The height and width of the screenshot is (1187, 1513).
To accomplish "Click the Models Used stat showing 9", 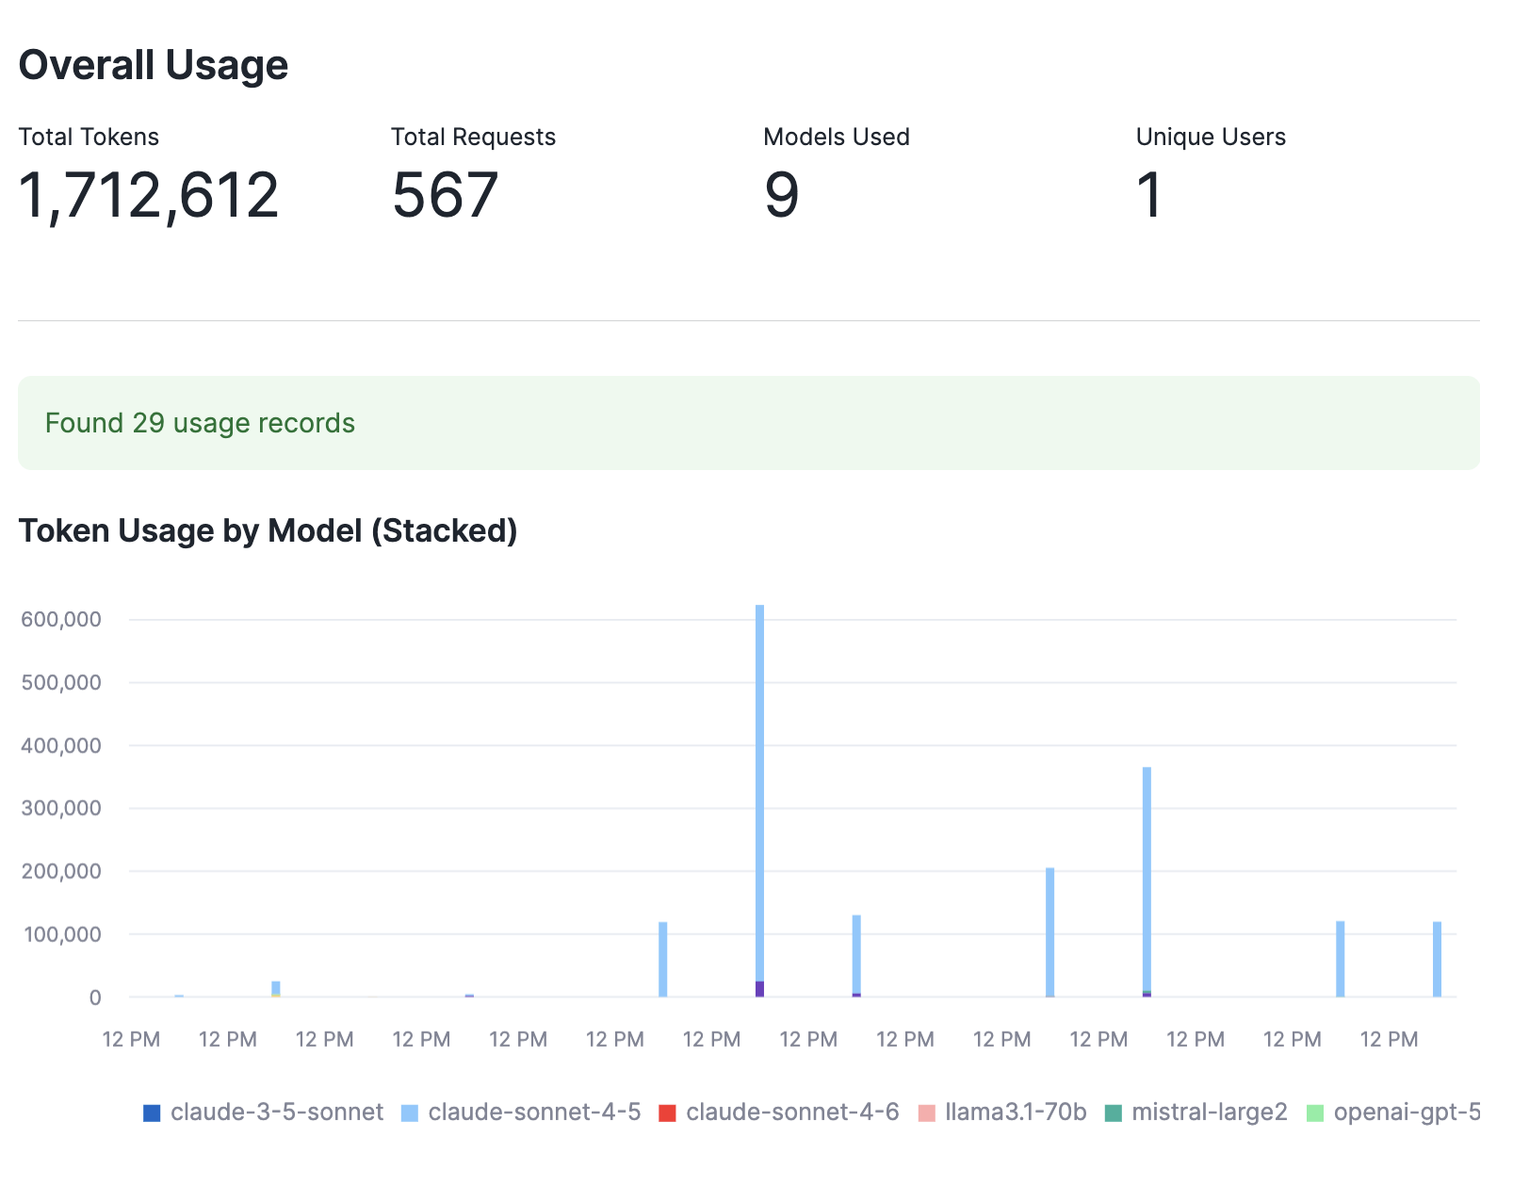I will pos(780,195).
